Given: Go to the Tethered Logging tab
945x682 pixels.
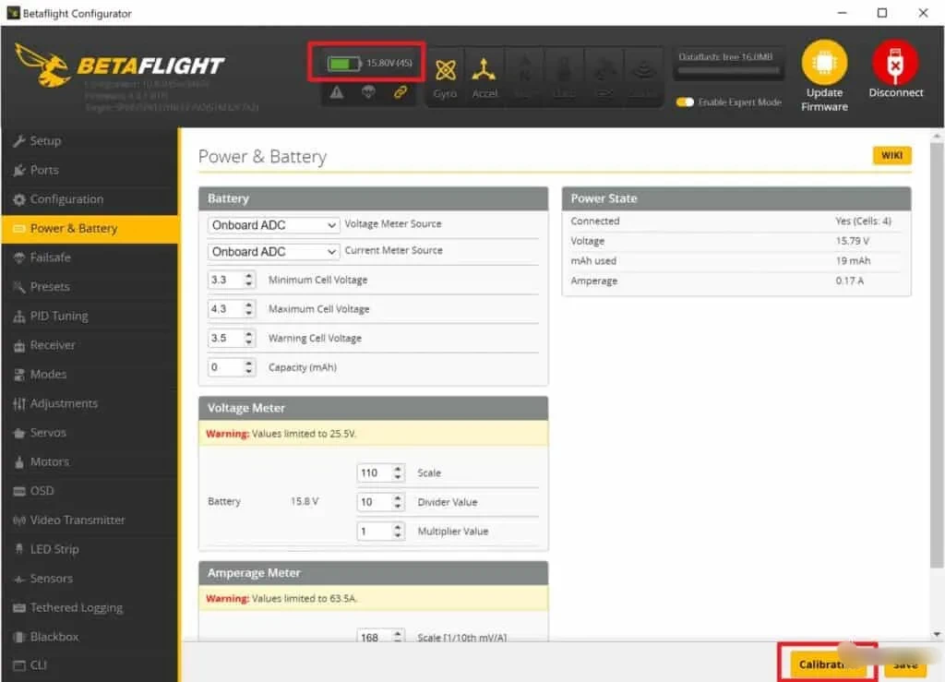Looking at the screenshot, I should tap(90, 608).
